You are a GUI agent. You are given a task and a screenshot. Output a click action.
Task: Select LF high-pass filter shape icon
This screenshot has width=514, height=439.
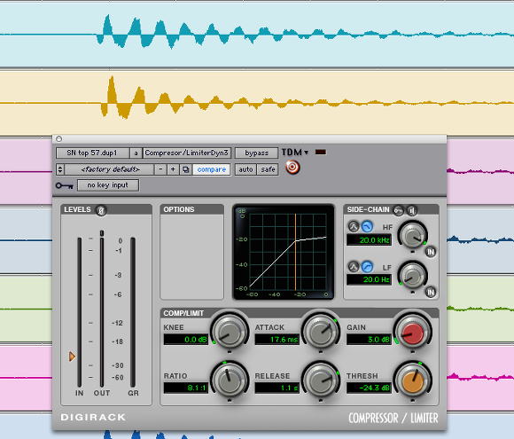pos(368,267)
